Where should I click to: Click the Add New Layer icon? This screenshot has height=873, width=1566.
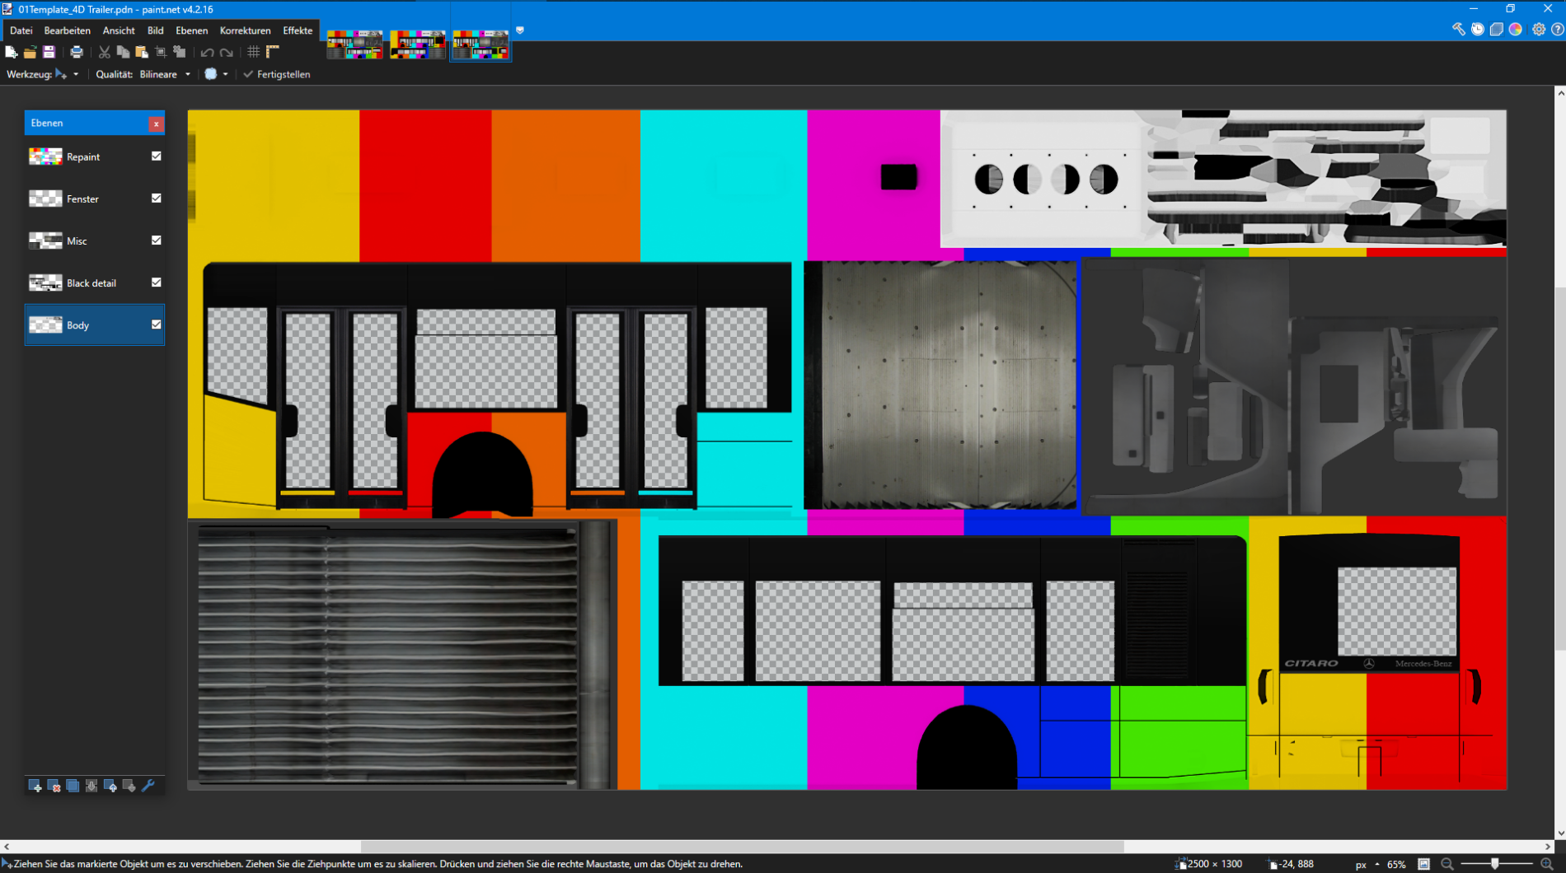[x=35, y=786]
